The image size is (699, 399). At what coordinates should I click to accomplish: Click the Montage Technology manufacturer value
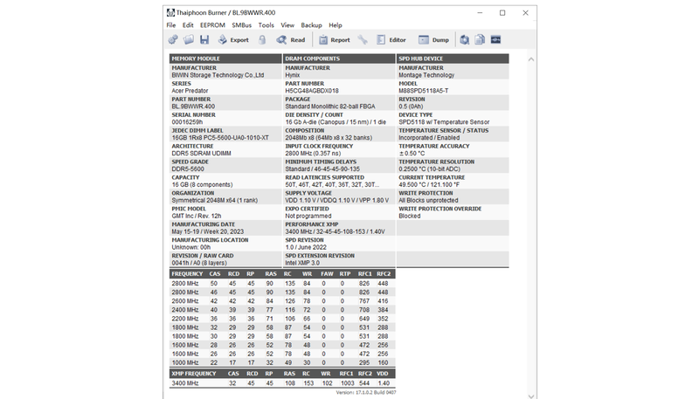click(426, 75)
